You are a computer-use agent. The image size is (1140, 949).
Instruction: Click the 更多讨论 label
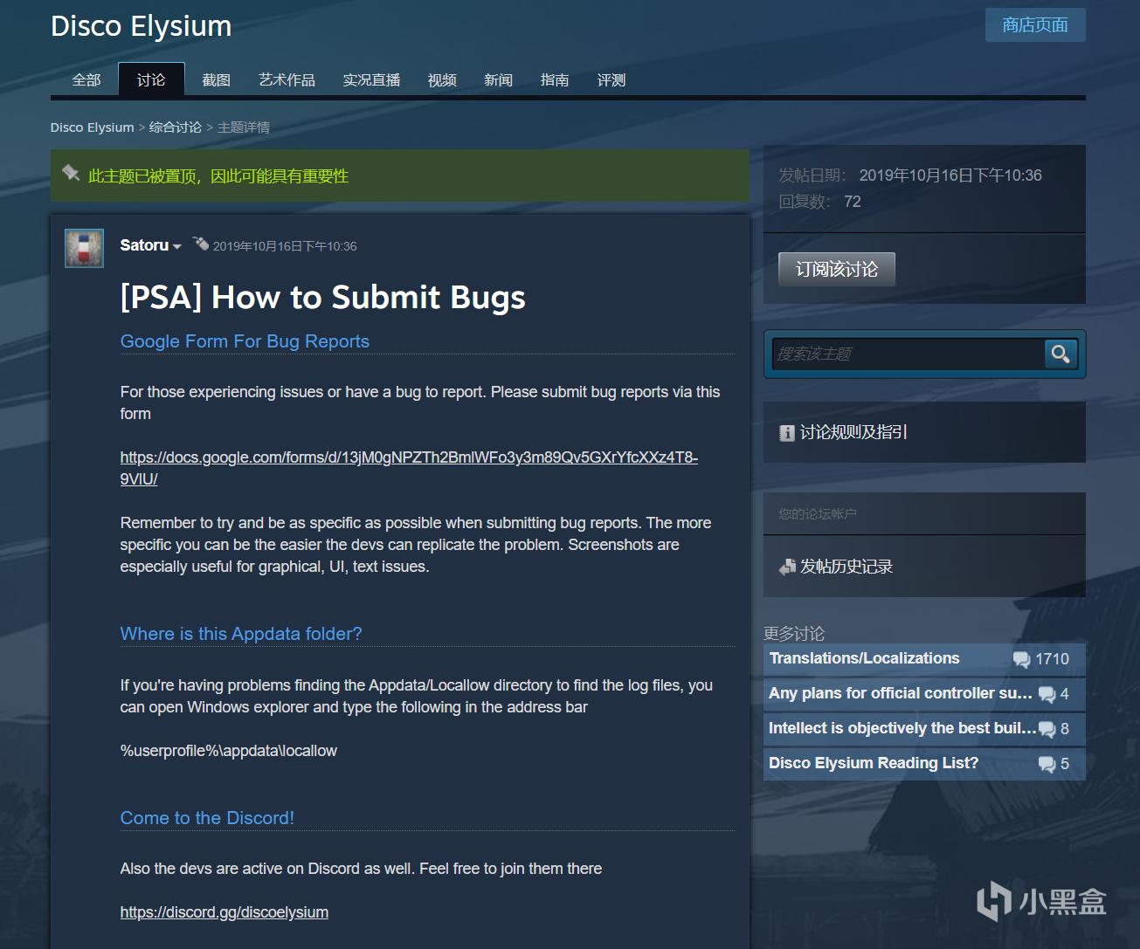[794, 633]
